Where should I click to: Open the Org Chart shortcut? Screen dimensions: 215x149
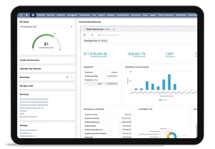click(x=23, y=111)
